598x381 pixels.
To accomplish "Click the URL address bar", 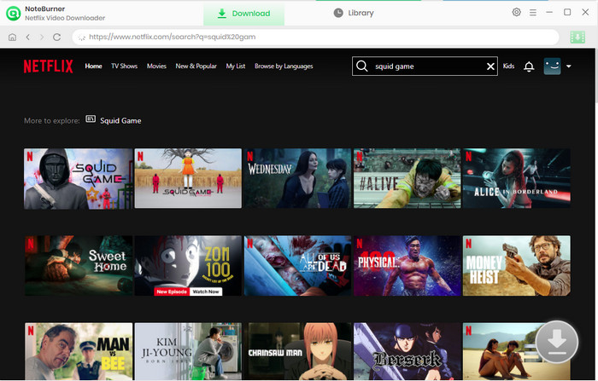I will (x=315, y=37).
